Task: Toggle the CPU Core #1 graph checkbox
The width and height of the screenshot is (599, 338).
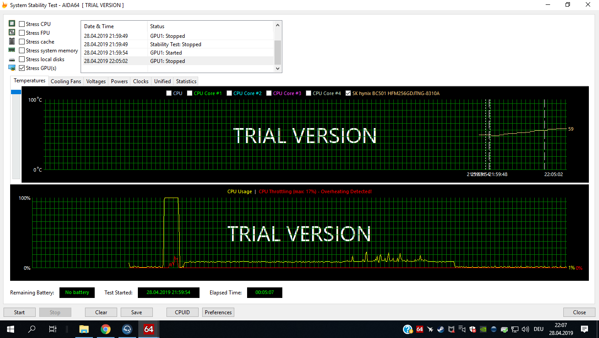Action: point(190,93)
